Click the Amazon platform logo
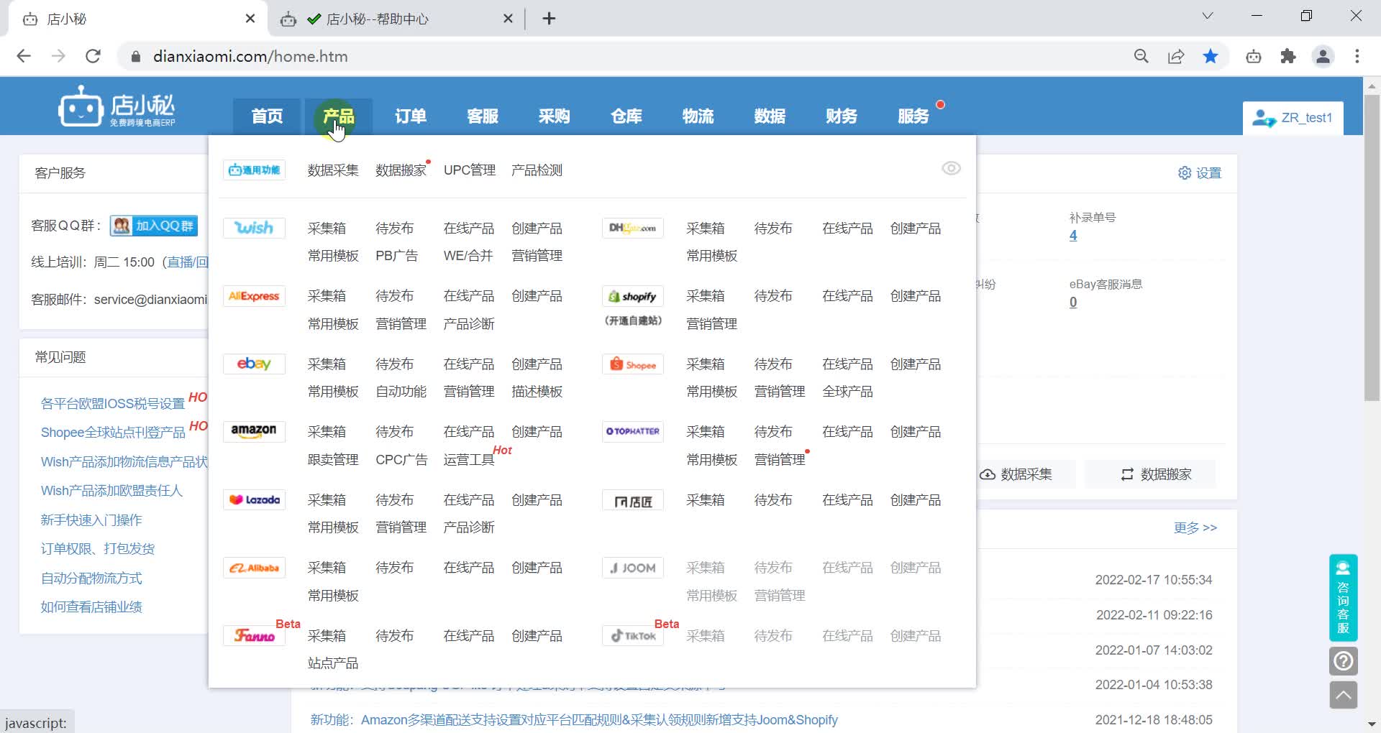1381x733 pixels. pyautogui.click(x=254, y=431)
